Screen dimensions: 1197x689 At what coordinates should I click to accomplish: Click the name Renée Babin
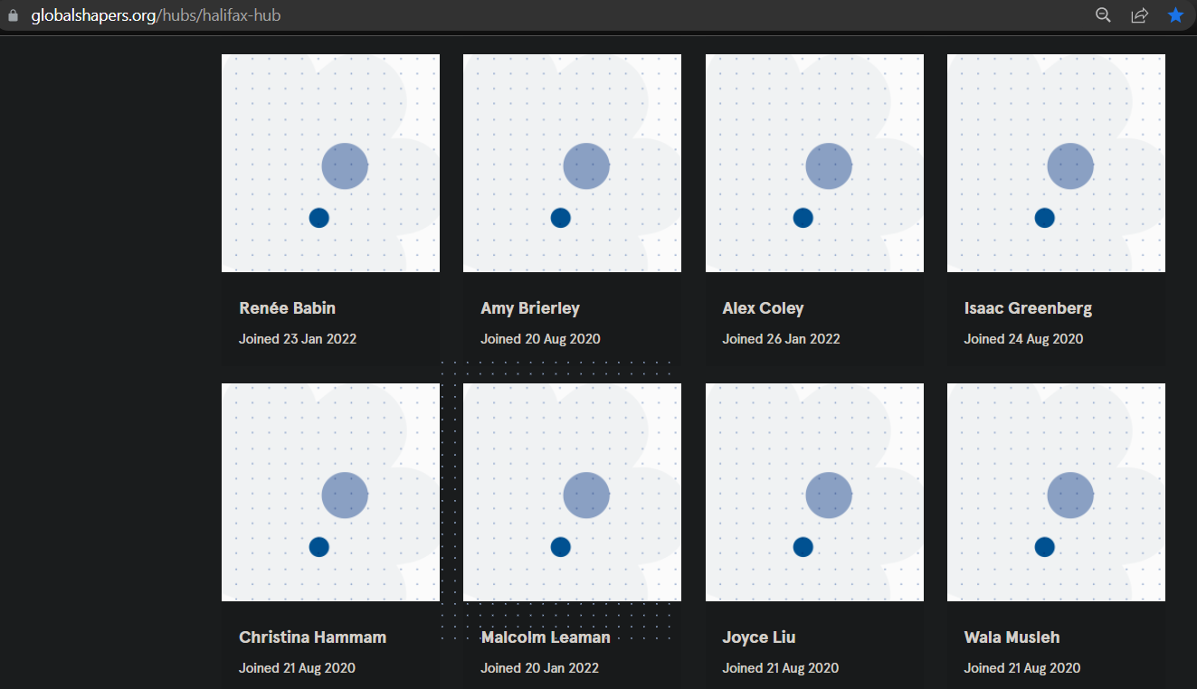(287, 308)
